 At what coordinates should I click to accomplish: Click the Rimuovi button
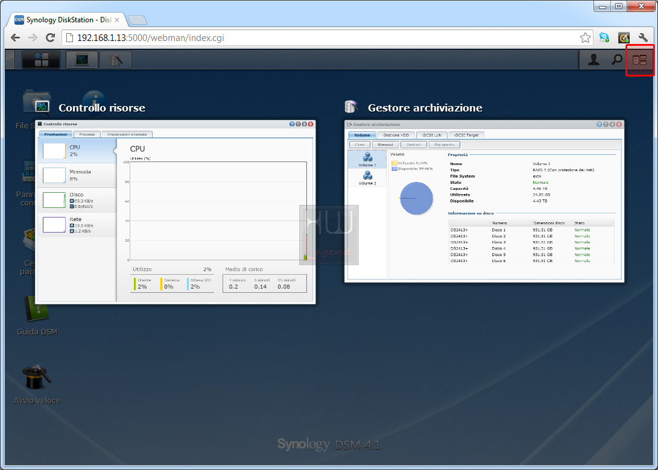pos(385,145)
